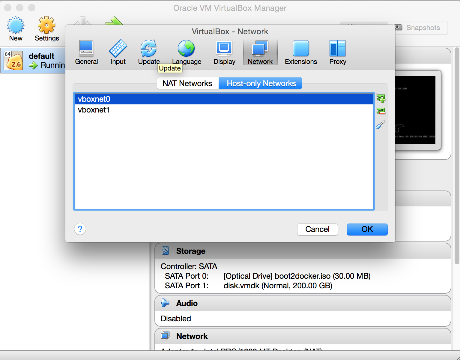460x360 pixels.
Task: Add a new host-only network adapter
Action: click(x=381, y=98)
